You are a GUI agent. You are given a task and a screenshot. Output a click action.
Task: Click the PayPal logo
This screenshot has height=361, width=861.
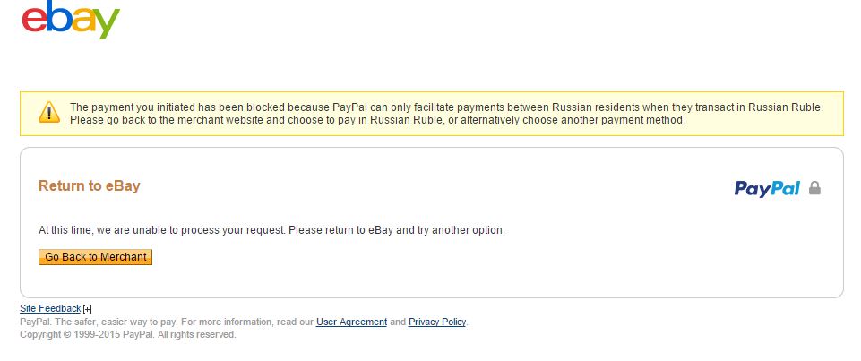(x=766, y=188)
